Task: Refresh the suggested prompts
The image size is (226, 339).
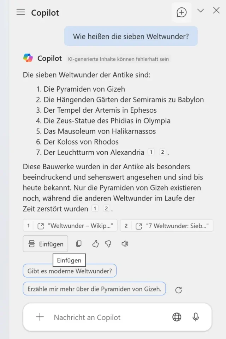Action: coord(179,290)
